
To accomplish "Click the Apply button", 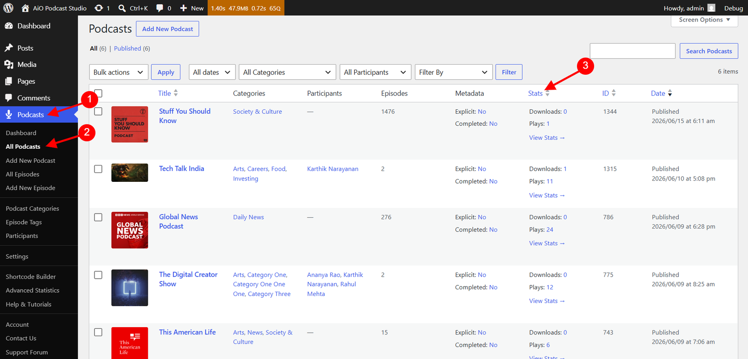I will point(166,72).
